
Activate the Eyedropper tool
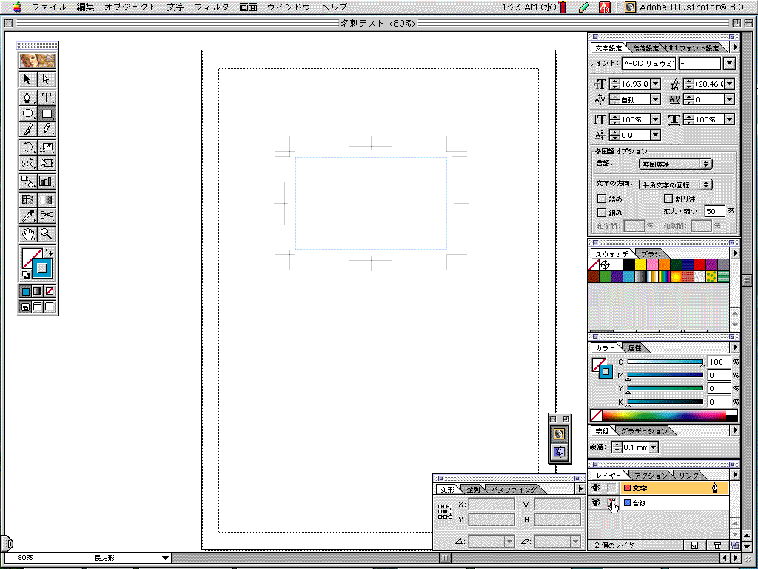pos(27,216)
